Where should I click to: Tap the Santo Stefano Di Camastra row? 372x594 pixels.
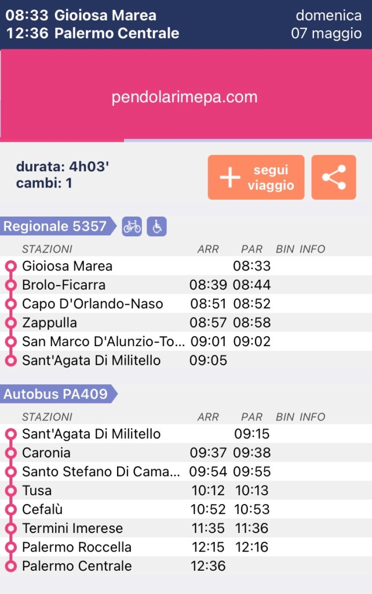click(x=101, y=471)
